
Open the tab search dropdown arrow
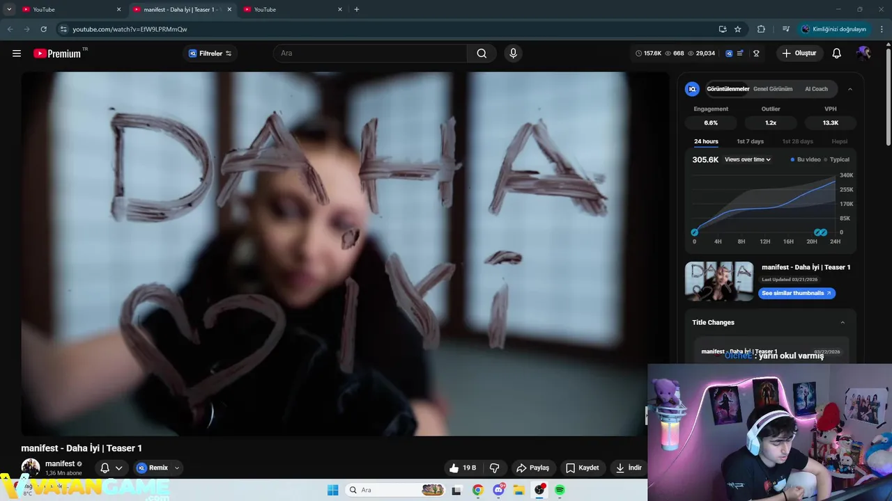(x=9, y=10)
